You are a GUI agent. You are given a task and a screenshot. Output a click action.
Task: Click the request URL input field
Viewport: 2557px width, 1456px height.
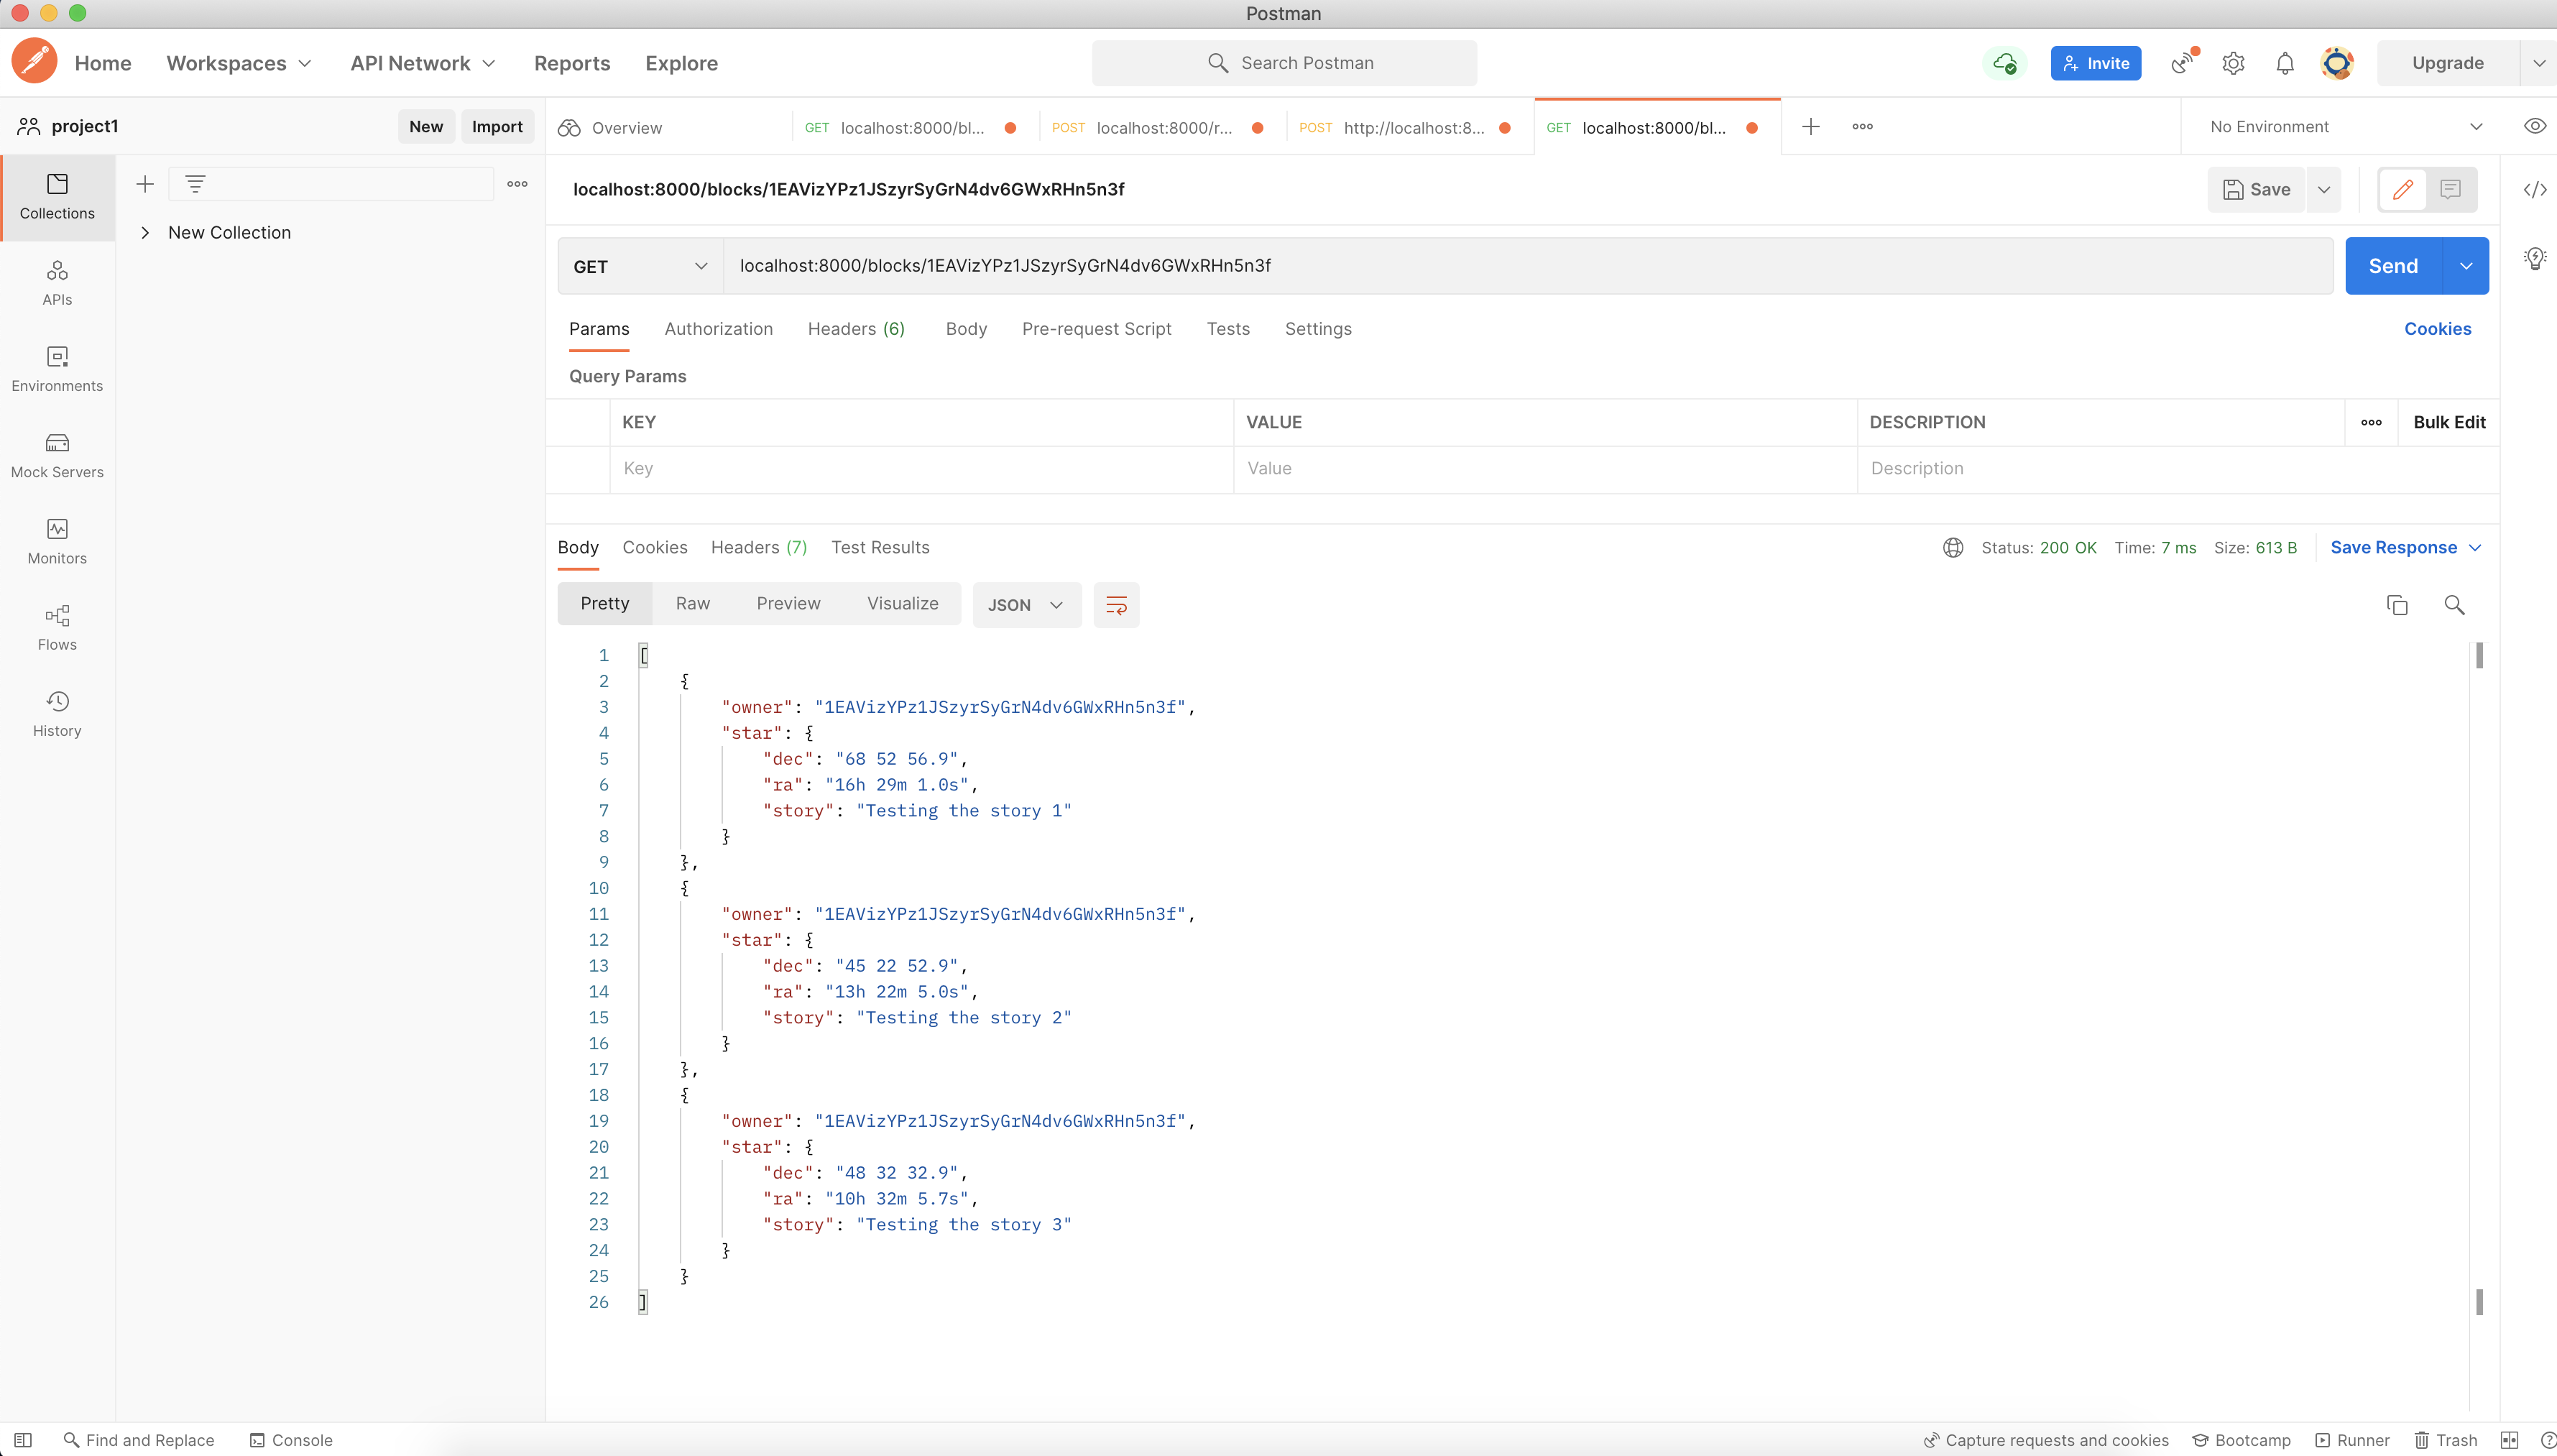point(1528,266)
